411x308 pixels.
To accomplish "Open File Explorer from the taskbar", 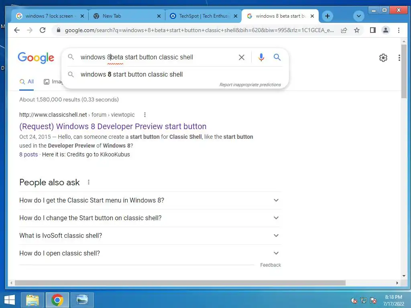I will [x=32, y=300].
